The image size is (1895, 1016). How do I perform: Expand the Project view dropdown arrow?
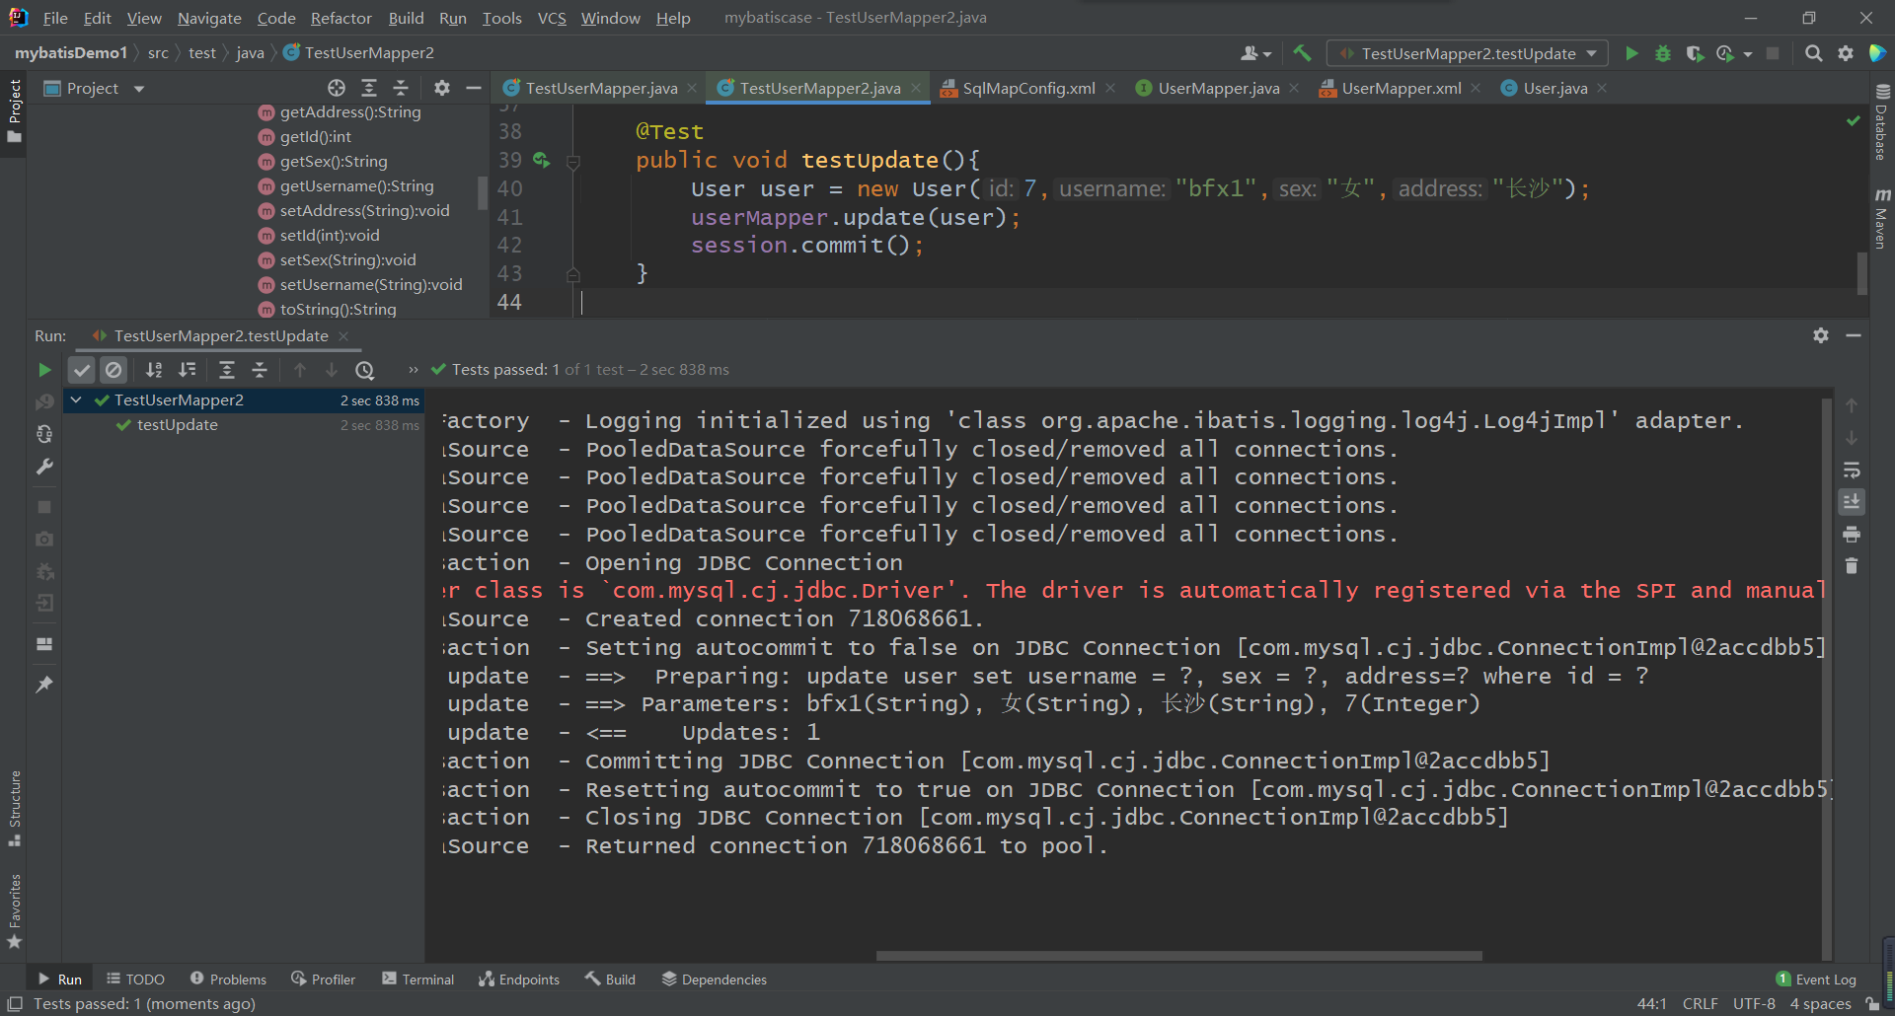(139, 89)
